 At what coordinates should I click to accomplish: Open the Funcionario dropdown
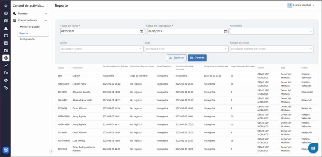[272, 31]
